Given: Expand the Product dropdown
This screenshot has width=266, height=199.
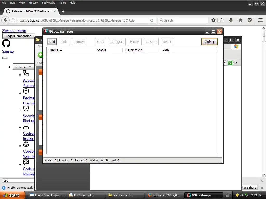Looking at the screenshot, I should [23, 67].
